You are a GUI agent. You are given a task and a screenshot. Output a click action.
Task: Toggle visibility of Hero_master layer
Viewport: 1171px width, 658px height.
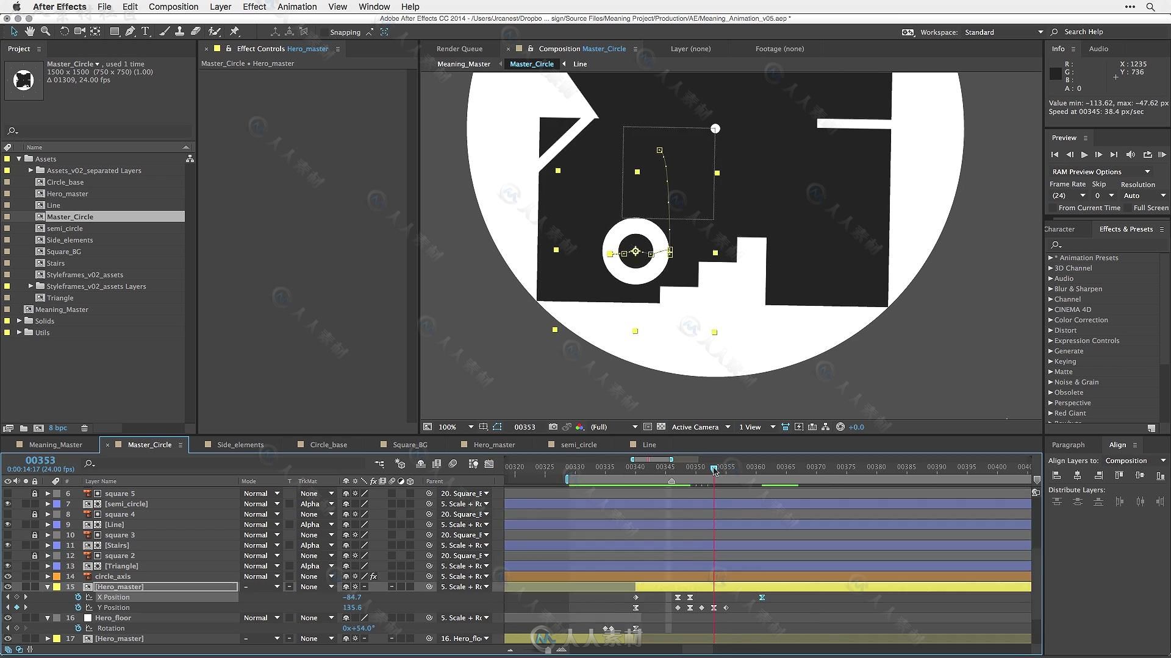7,587
